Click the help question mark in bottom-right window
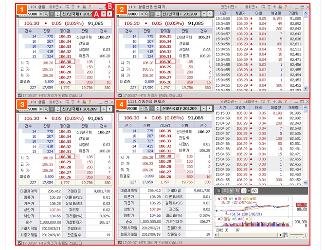Screen dimensions: 326x250 (x=286, y=101)
